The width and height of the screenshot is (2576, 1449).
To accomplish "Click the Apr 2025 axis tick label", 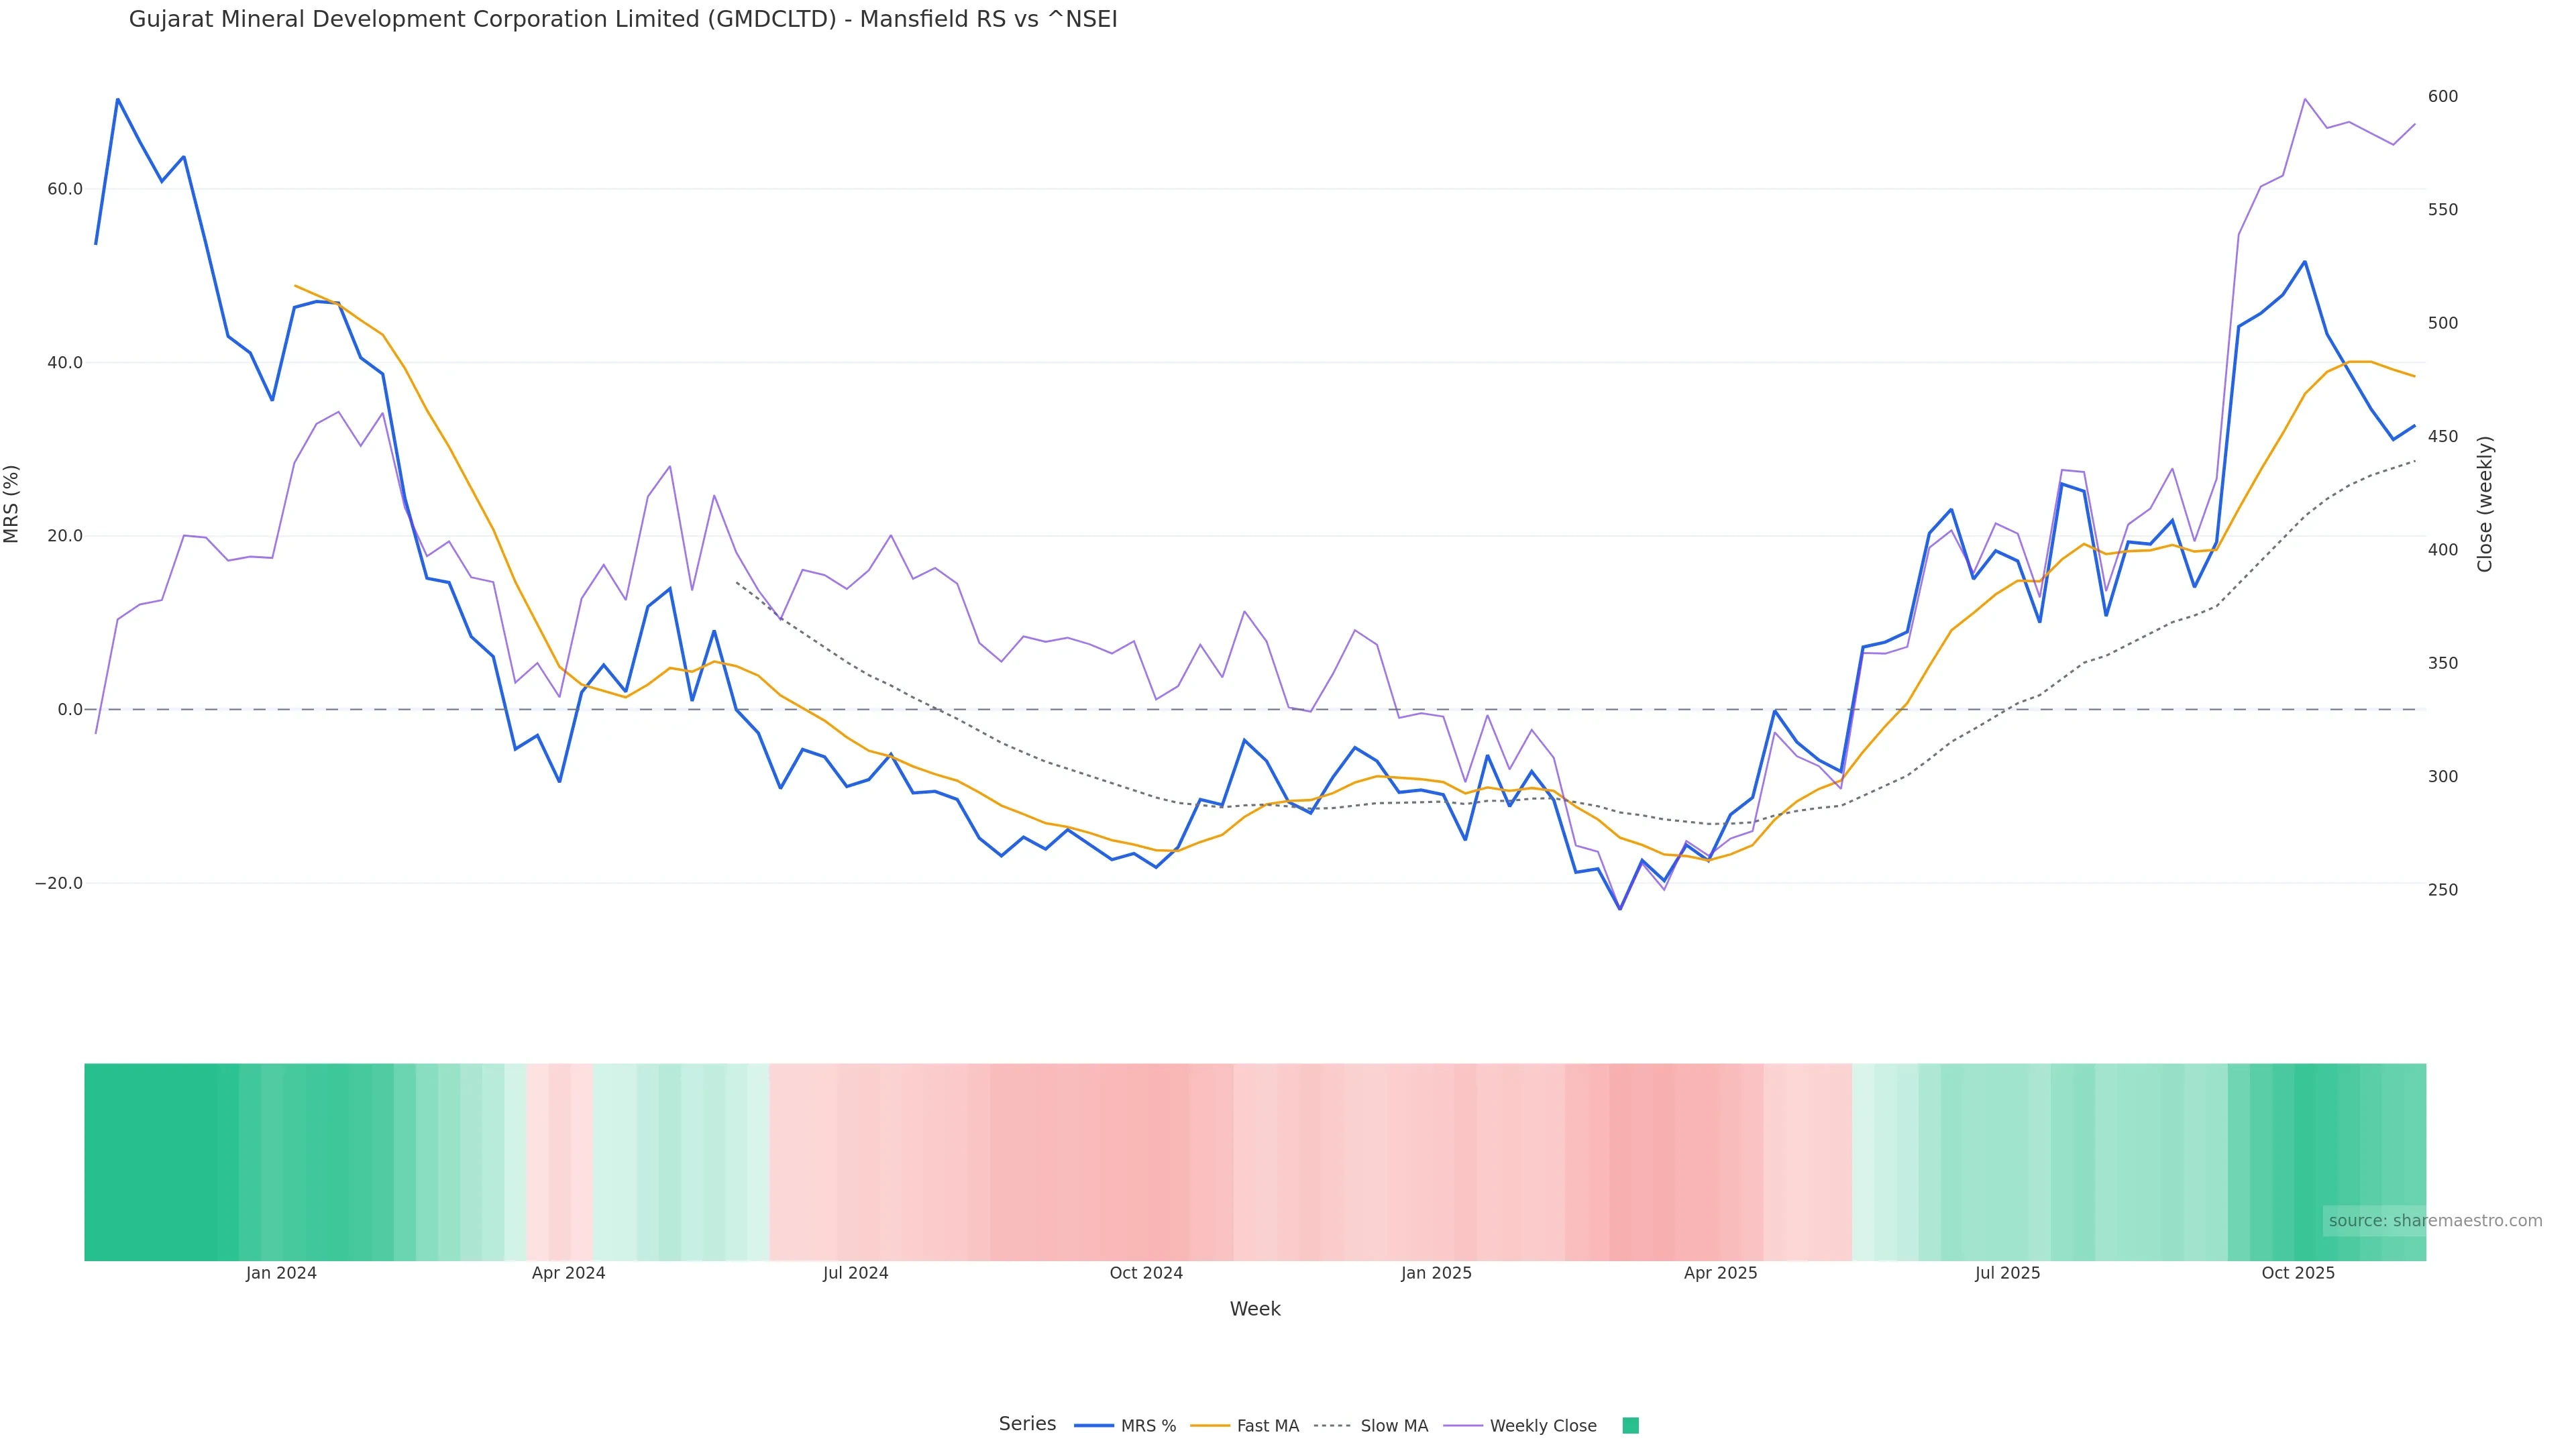I will click(x=1720, y=1273).
